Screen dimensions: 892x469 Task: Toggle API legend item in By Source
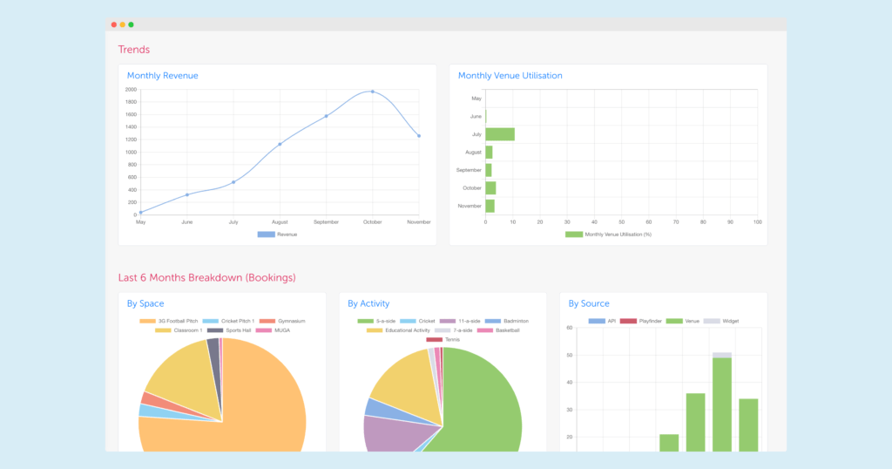click(602, 321)
